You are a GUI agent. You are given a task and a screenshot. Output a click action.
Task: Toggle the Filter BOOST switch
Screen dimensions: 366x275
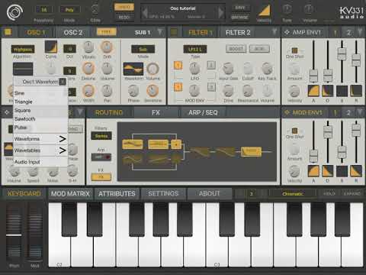(x=236, y=49)
